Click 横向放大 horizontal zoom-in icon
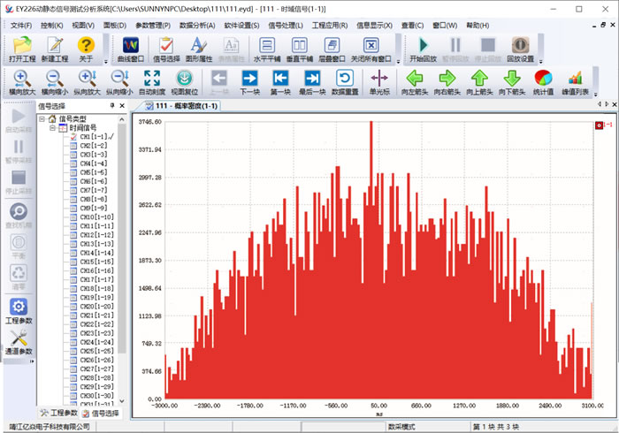The height and width of the screenshot is (433, 619). 22,78
